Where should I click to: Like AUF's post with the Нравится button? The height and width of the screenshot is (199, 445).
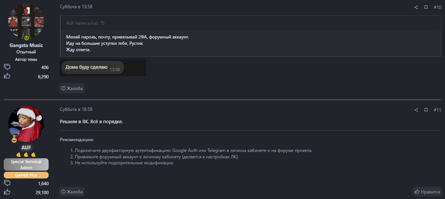pyautogui.click(x=427, y=192)
